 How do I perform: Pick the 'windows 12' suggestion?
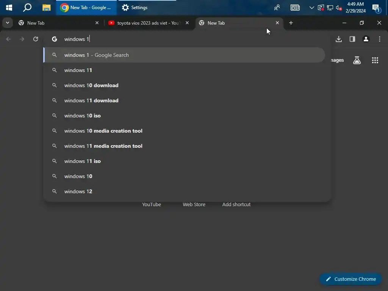184,191
